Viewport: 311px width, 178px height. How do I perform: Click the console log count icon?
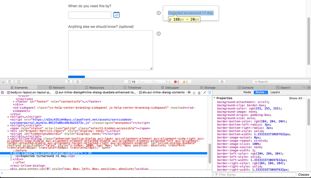[168, 82]
